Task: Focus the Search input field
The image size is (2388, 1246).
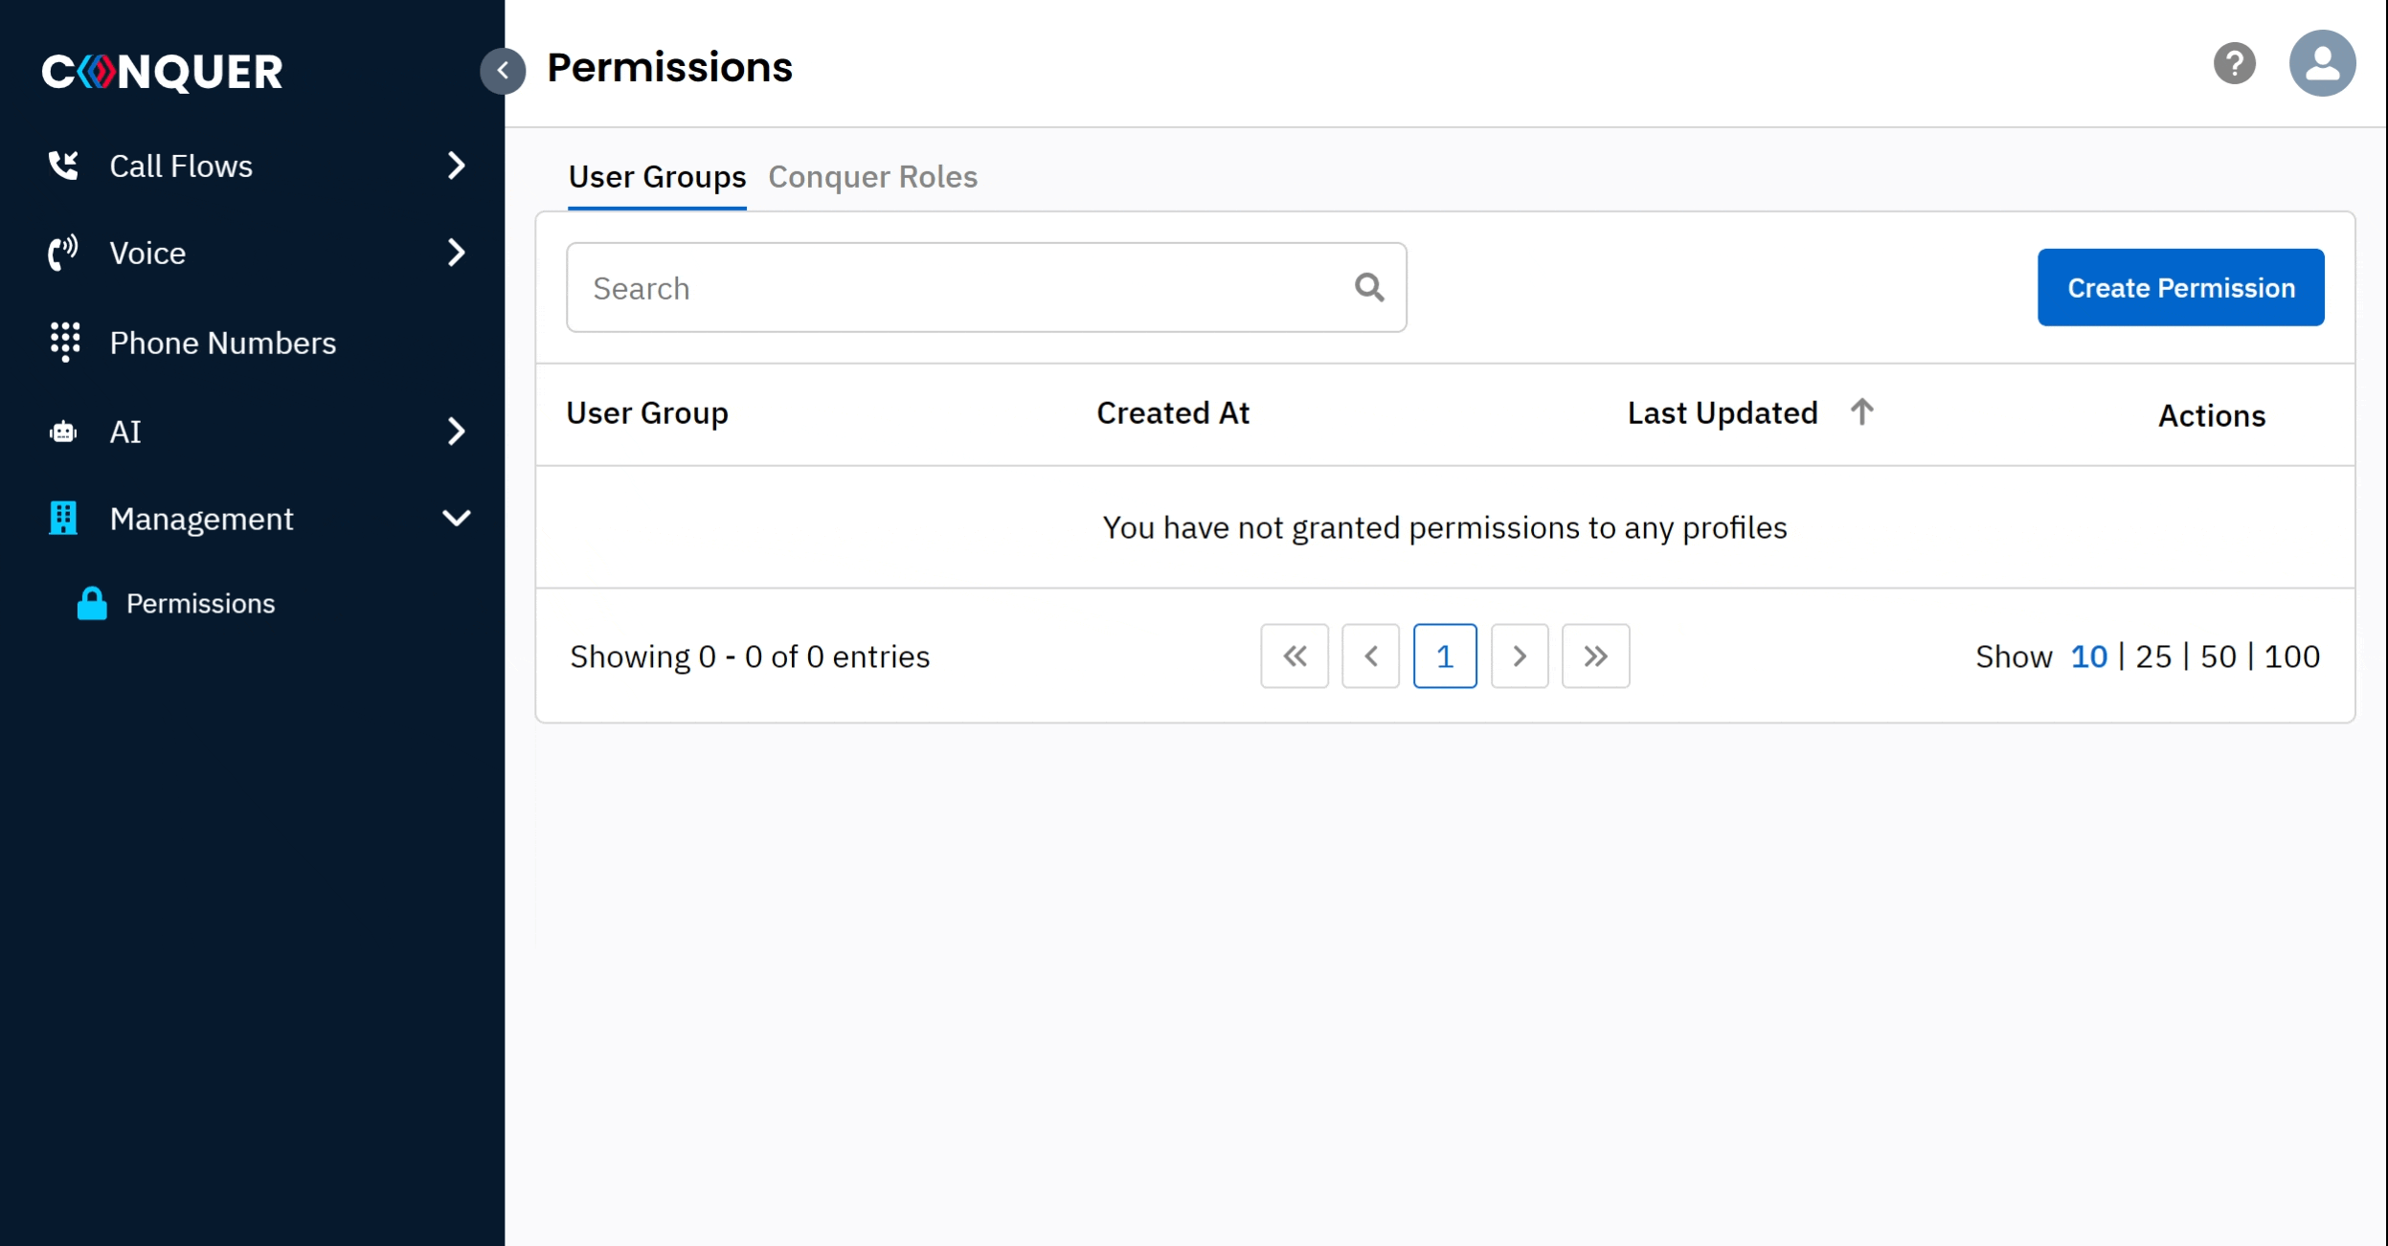Action: coord(986,287)
